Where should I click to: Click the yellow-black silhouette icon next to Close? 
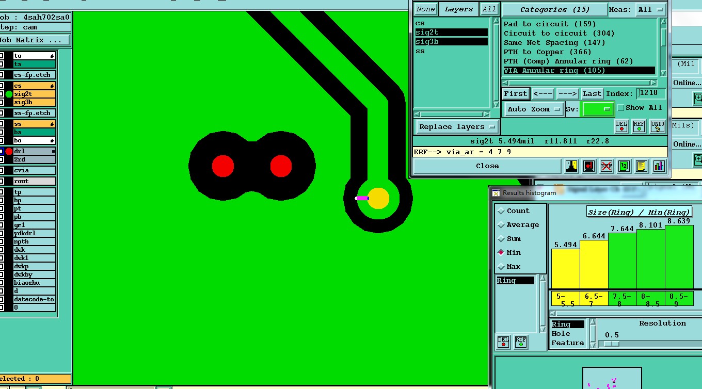point(571,166)
